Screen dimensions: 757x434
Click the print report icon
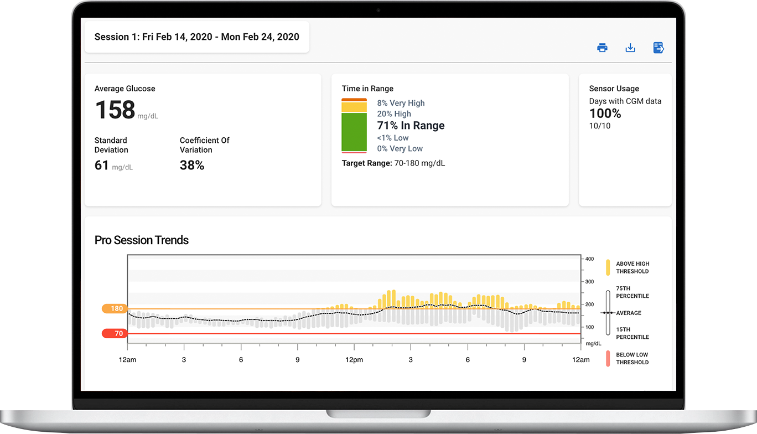click(602, 48)
